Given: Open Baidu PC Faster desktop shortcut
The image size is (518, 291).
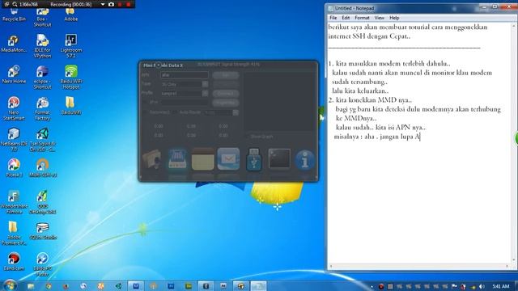Looking at the screenshot, I should [x=42, y=264].
